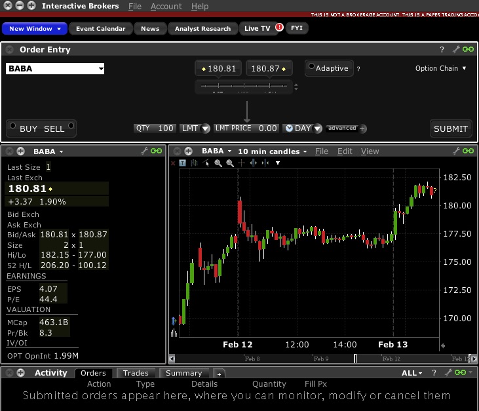The width and height of the screenshot is (479, 411).
Task: Click the 180.81 bid price button
Action: [x=218, y=68]
